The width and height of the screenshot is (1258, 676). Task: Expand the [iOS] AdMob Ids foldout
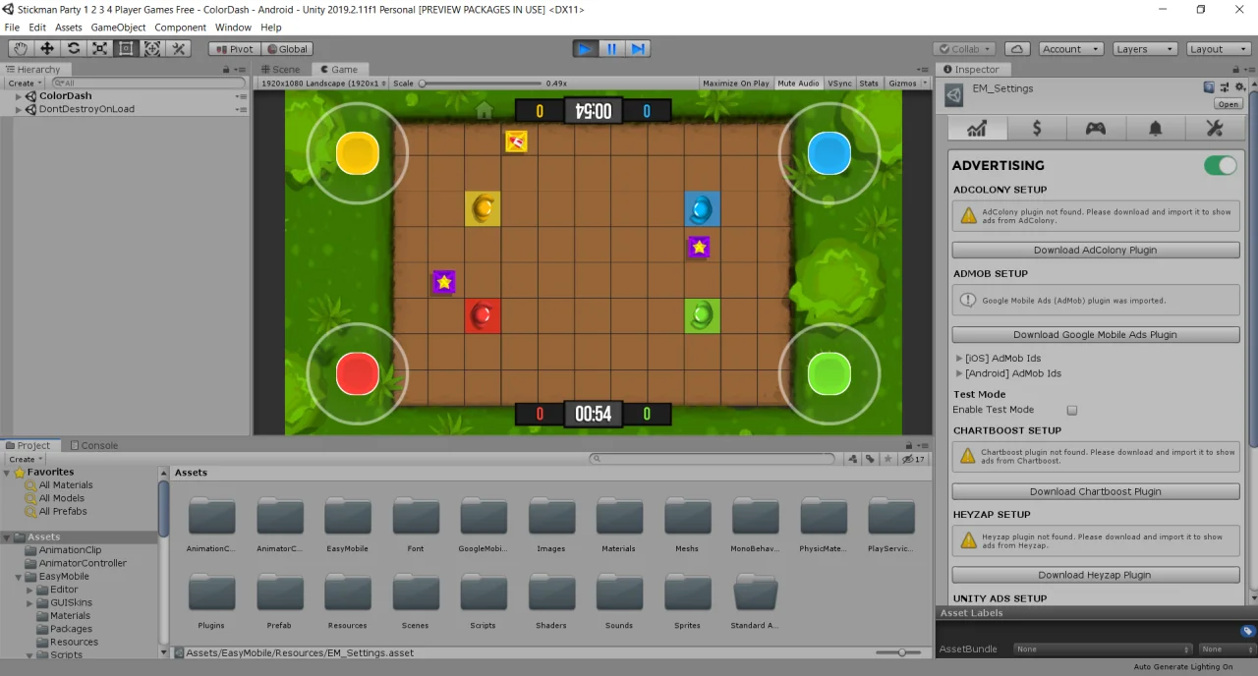[x=959, y=359]
